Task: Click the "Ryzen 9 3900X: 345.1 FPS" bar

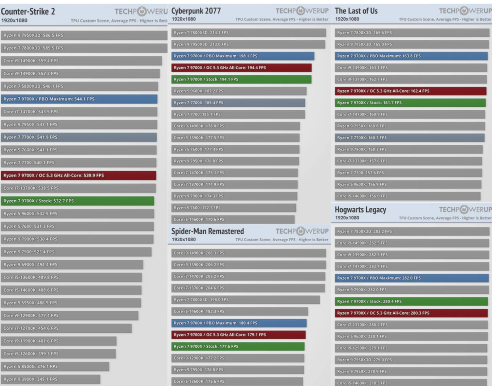Action: [x=51, y=379]
